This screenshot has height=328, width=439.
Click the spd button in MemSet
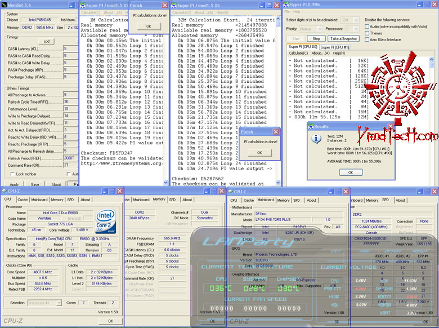pos(46,41)
